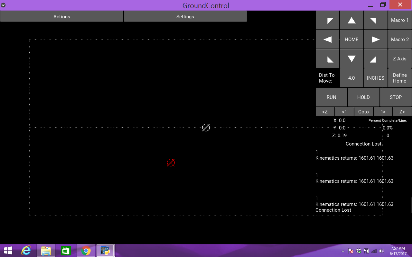Select the diagonal down-left jog arrow
The width and height of the screenshot is (412, 257).
pyautogui.click(x=327, y=58)
